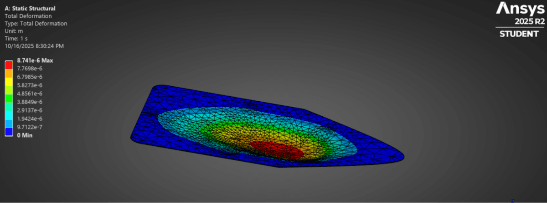Click the Time: 1 s label
547x203 pixels.
tap(17, 39)
